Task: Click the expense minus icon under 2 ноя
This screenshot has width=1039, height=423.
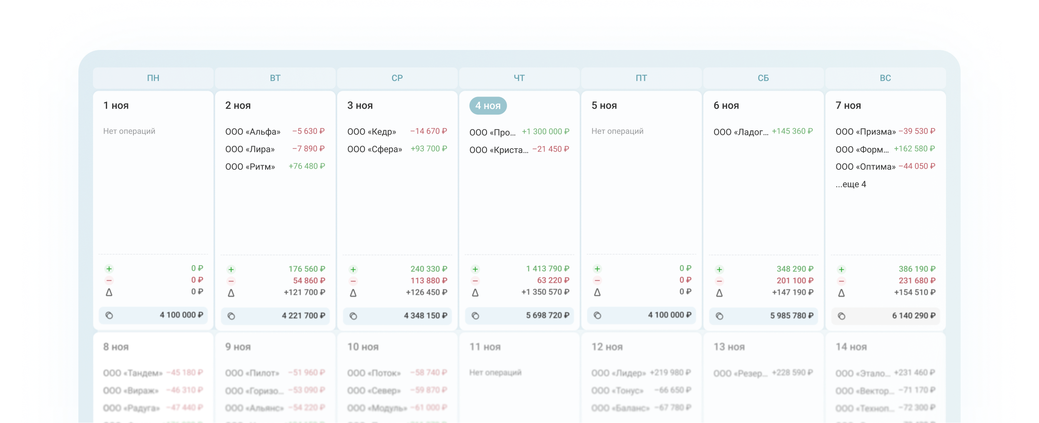Action: 231,281
